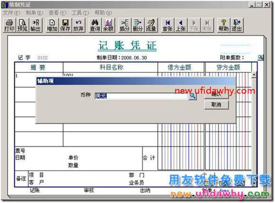275x203 pixels.
Task: Open 查询 search binoculars icon
Action: click(95, 25)
